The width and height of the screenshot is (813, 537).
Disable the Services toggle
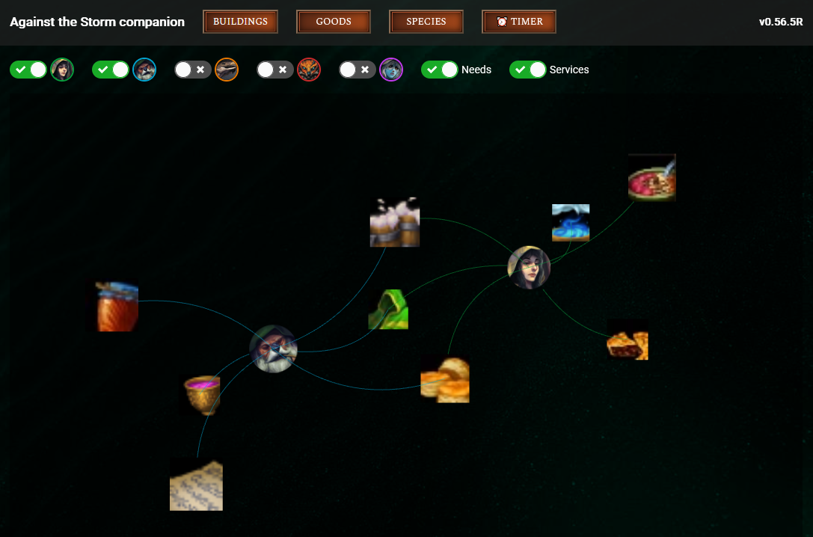(528, 70)
